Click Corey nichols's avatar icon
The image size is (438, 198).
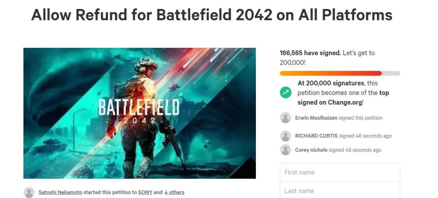pos(286,150)
